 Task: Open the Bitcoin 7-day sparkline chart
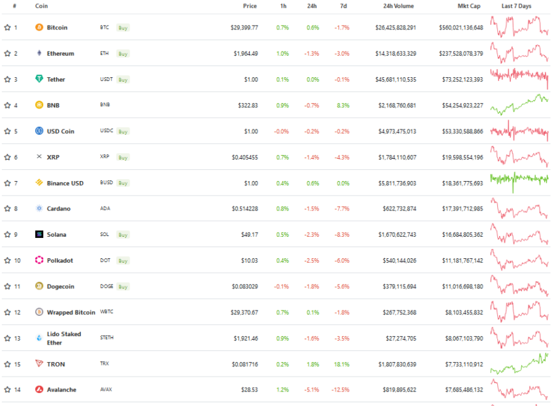pos(519,27)
